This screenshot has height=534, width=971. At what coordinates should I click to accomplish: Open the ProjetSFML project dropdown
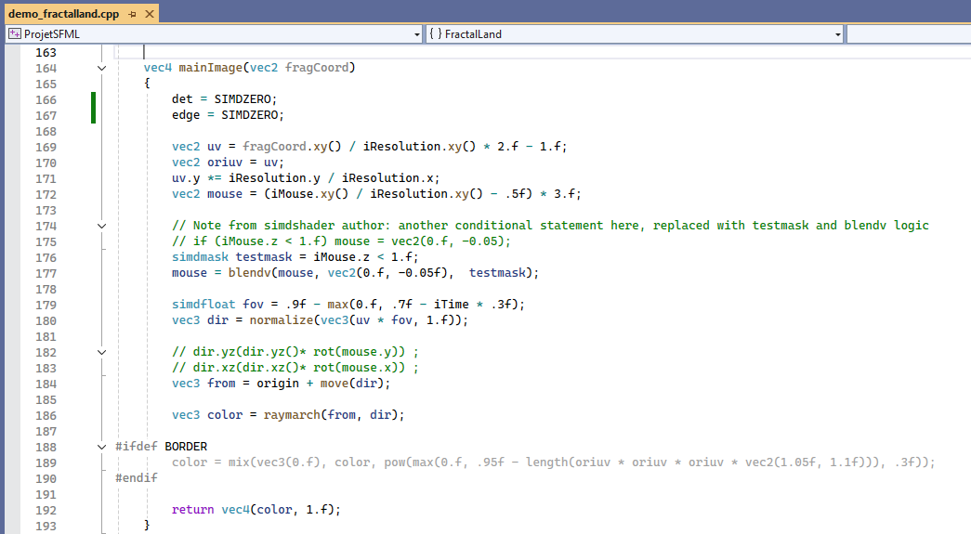pos(417,34)
